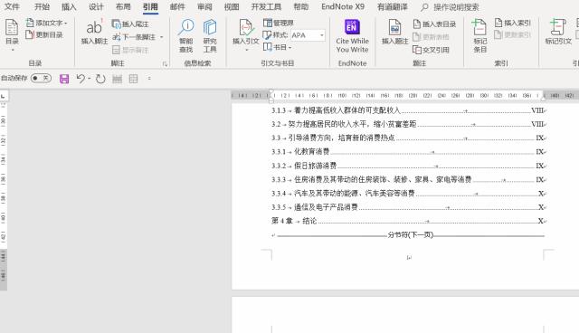Expand the 添加文字 dropdown arrow
Viewport: 579px width, 333px height.
(x=66, y=23)
